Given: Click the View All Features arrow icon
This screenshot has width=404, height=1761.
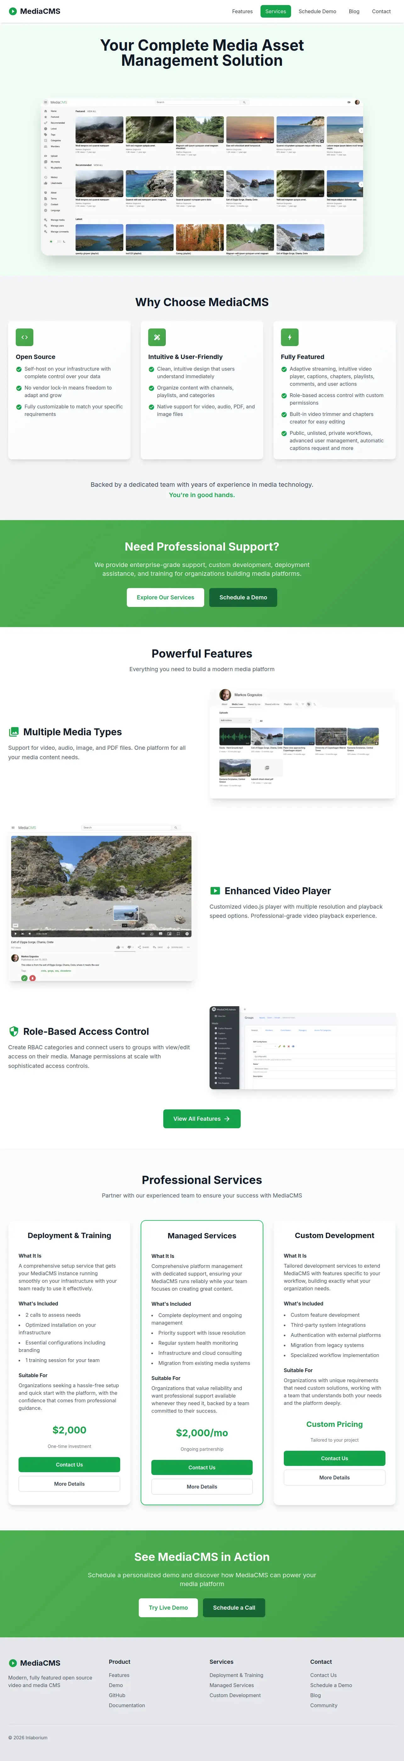Looking at the screenshot, I should tap(227, 1119).
